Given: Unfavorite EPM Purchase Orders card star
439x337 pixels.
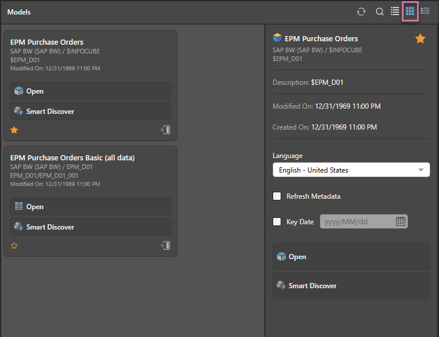Looking at the screenshot, I should click(x=14, y=130).
